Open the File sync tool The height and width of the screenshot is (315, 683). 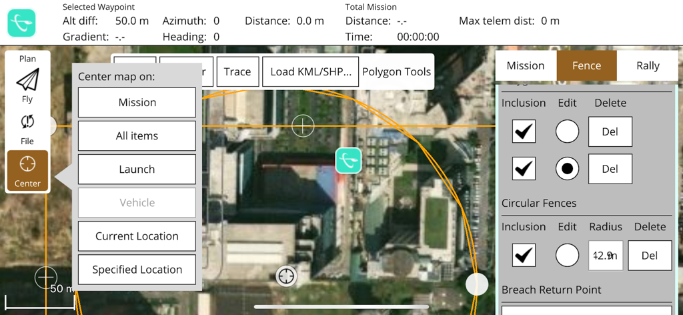pos(27,129)
